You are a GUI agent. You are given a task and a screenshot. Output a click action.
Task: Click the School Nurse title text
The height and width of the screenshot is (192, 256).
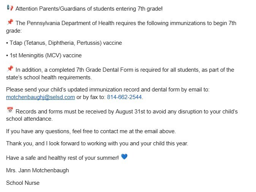click(x=23, y=183)
